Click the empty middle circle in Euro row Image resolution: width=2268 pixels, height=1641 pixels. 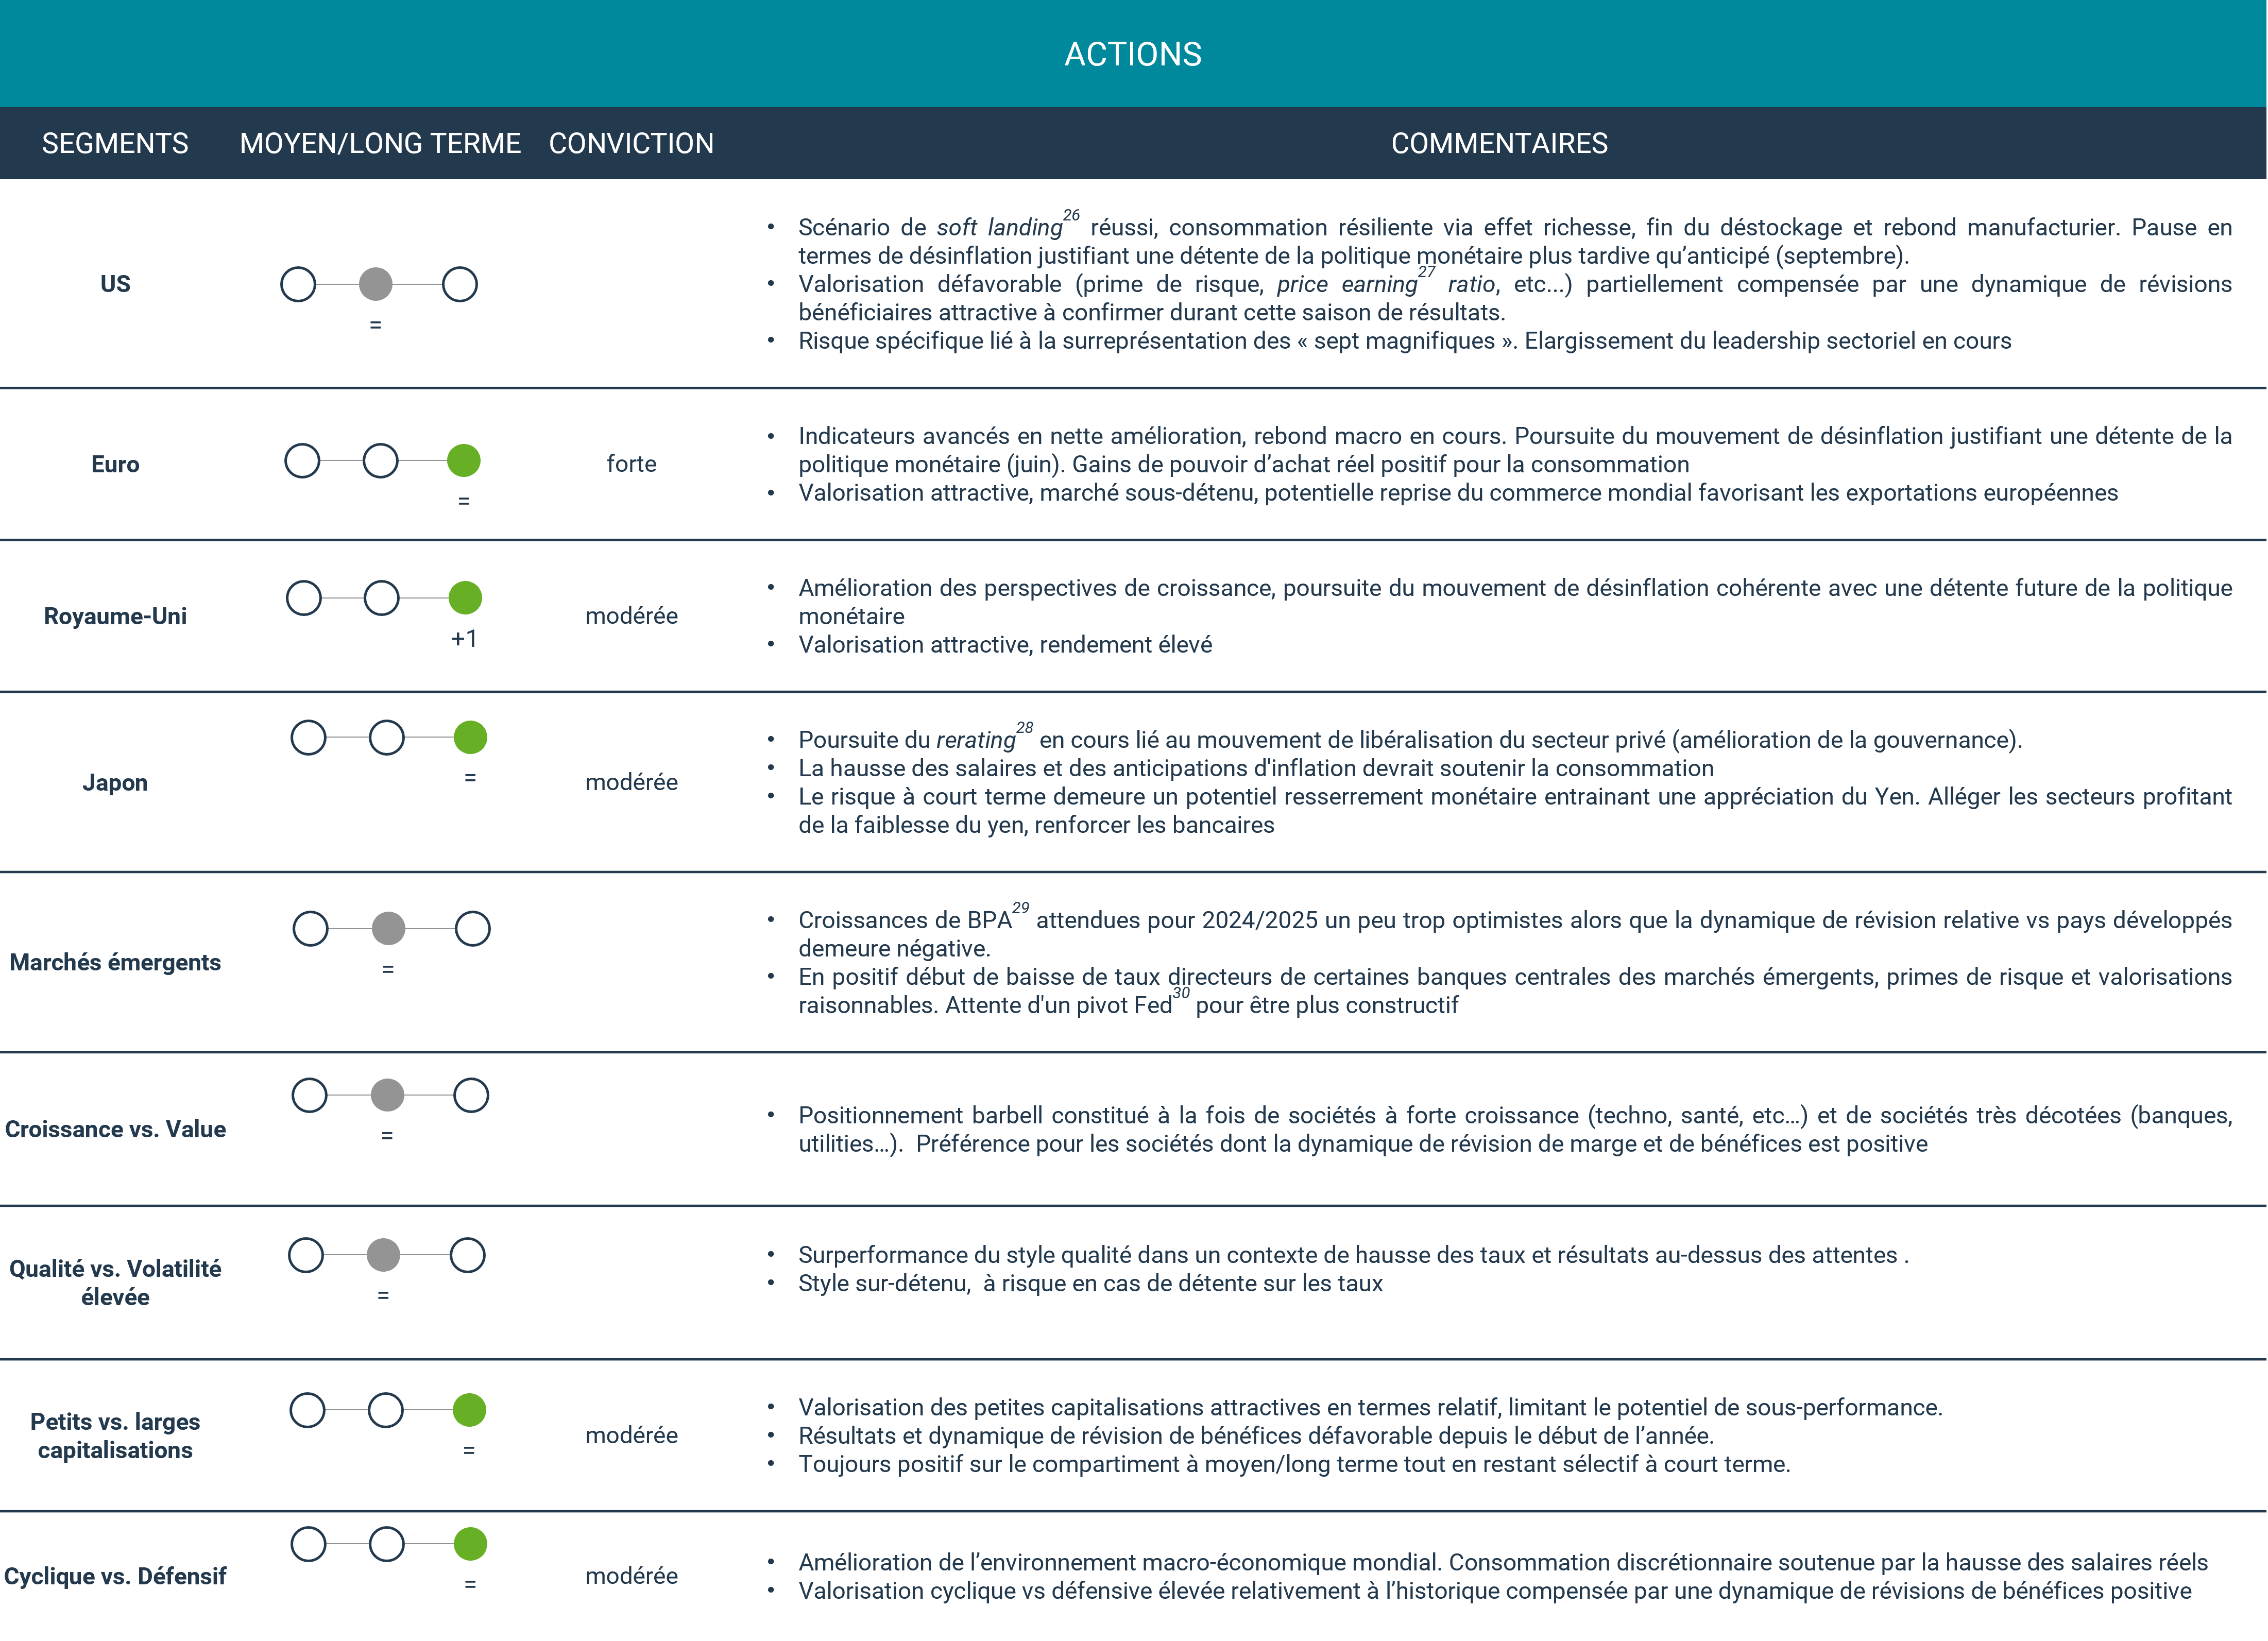[x=380, y=461]
